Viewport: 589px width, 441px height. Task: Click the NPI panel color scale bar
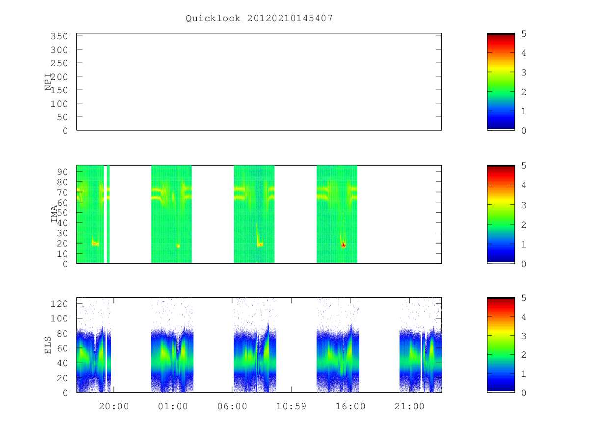coord(501,82)
